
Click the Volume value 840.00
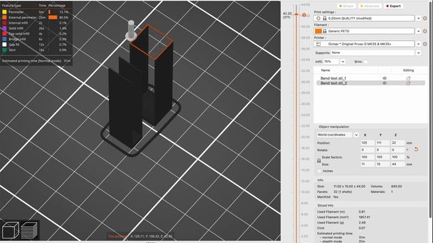[x=396, y=186]
